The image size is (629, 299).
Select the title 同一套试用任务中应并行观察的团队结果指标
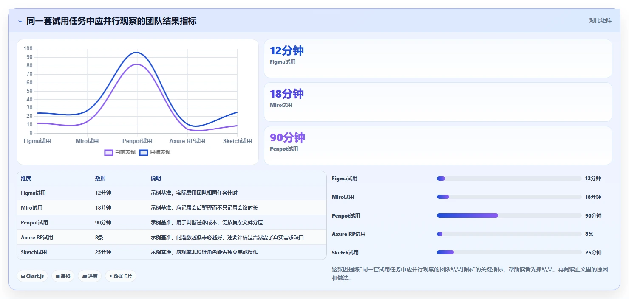111,21
